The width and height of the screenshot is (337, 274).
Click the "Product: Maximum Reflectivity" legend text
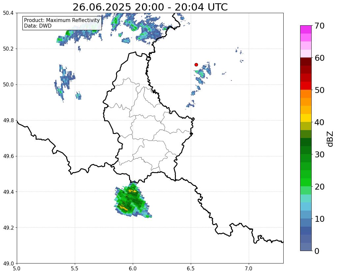[62, 20]
